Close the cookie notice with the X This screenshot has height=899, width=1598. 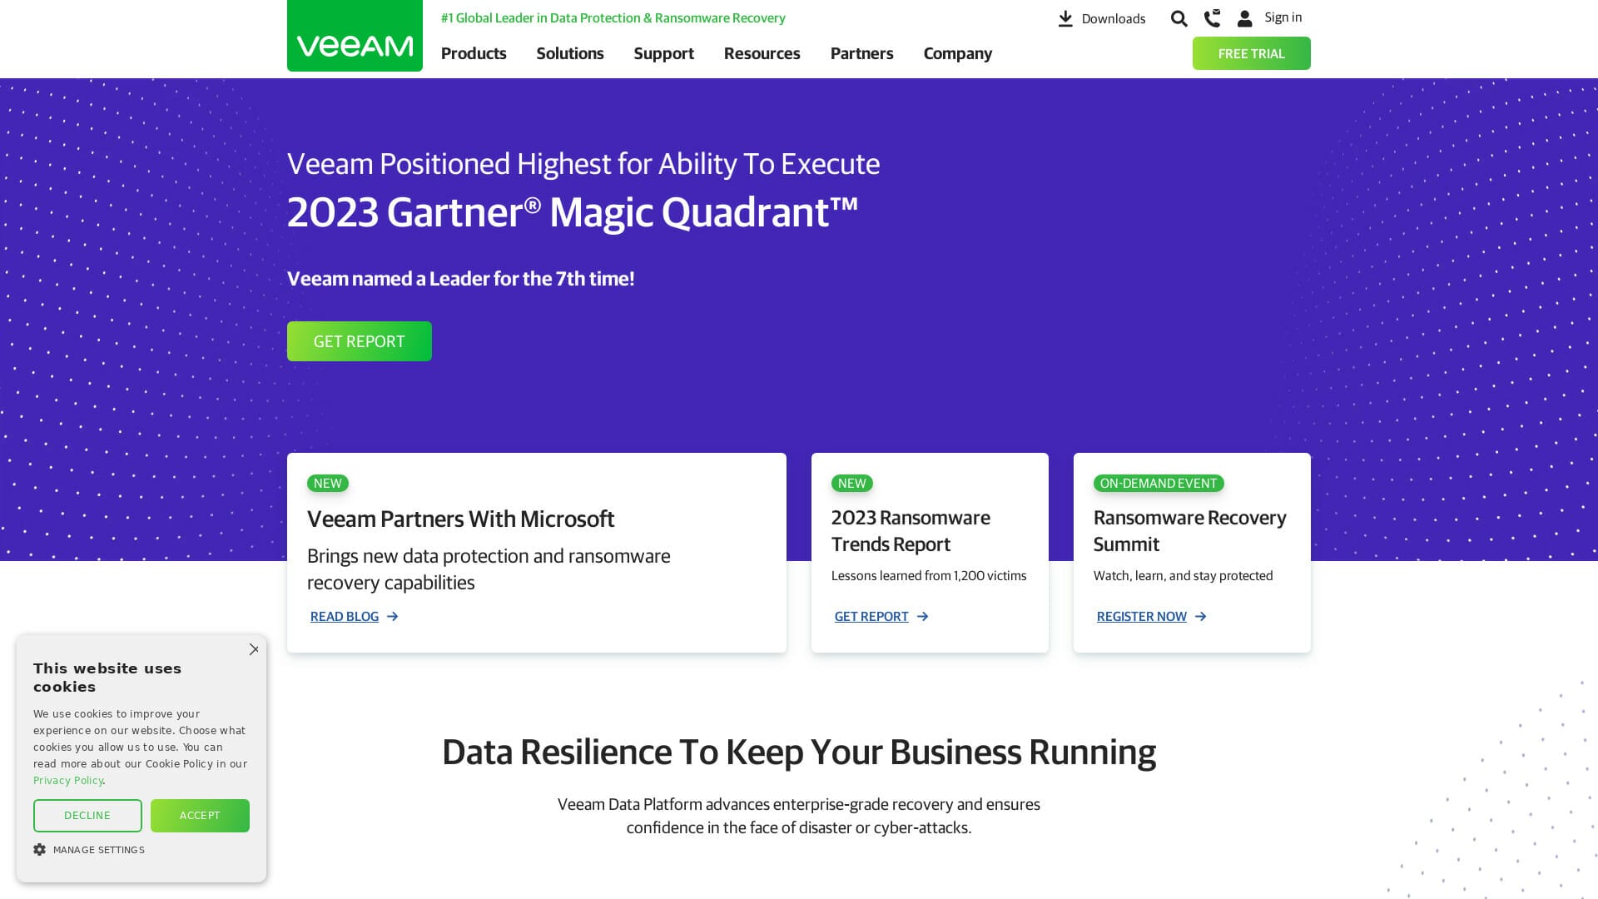[x=255, y=649]
